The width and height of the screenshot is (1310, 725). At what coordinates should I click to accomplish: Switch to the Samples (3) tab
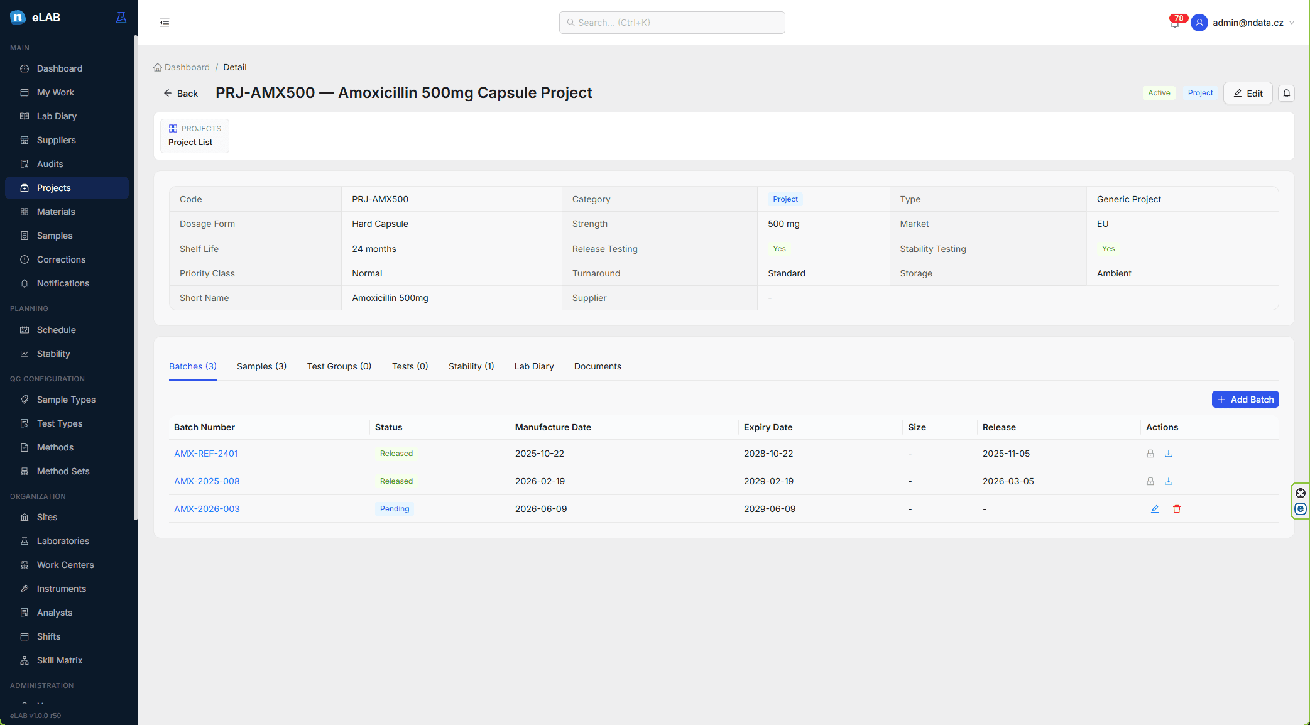(261, 366)
